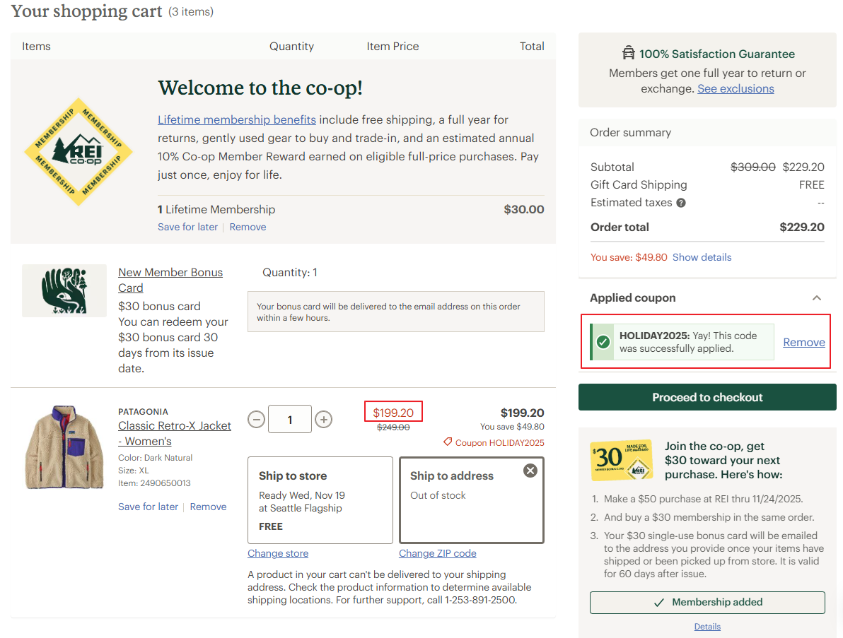Open the New Member Bonus Card image
The image size is (843, 638).
click(x=64, y=290)
